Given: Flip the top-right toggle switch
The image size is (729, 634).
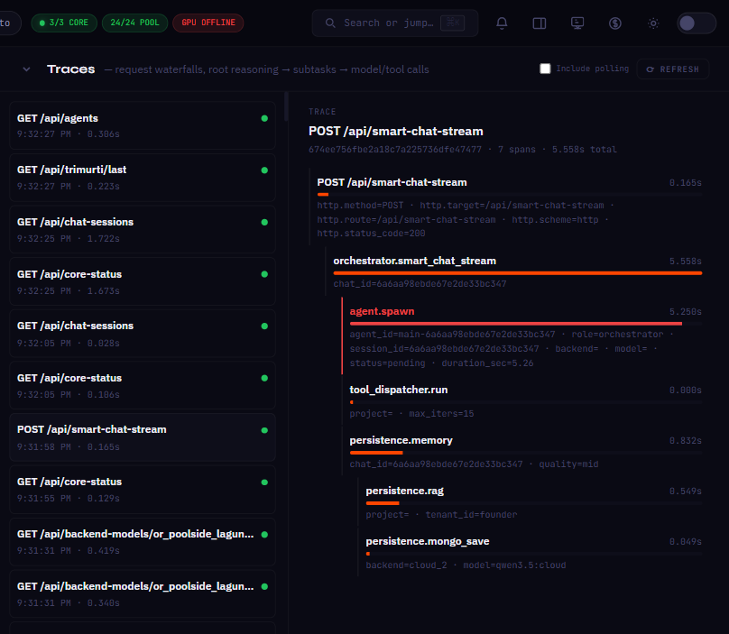Looking at the screenshot, I should [696, 23].
